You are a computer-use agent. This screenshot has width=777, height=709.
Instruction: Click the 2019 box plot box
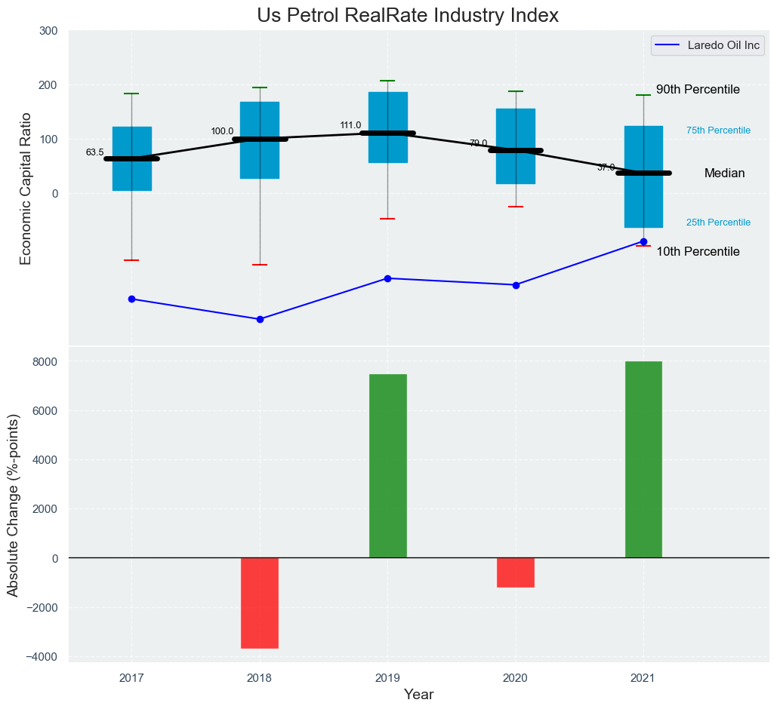pos(387,109)
